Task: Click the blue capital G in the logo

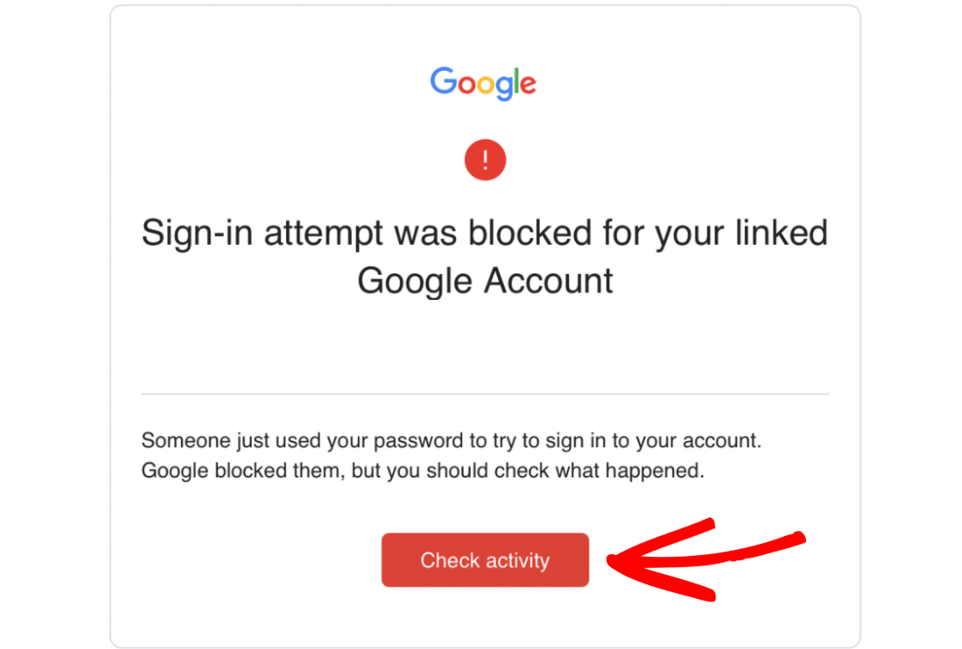Action: tap(443, 81)
